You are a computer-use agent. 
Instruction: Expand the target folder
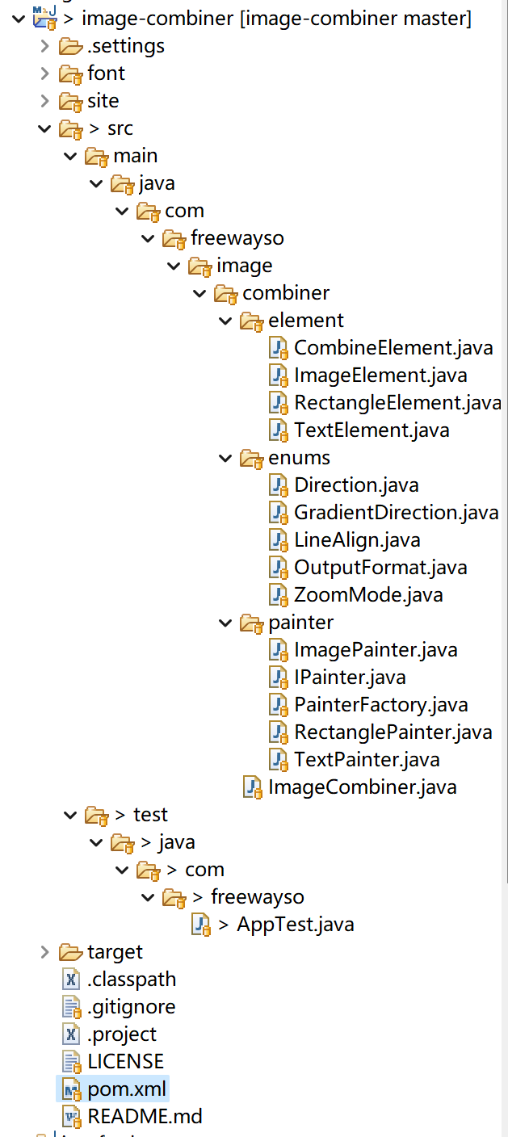pos(44,952)
